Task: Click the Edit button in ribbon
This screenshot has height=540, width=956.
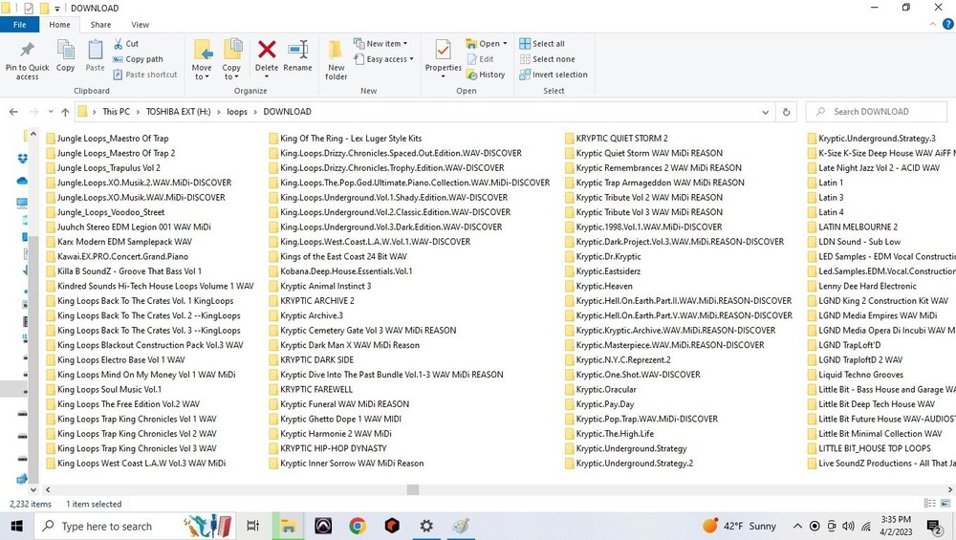Action: (x=480, y=59)
